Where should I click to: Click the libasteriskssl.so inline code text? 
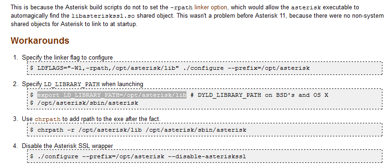(x=103, y=16)
